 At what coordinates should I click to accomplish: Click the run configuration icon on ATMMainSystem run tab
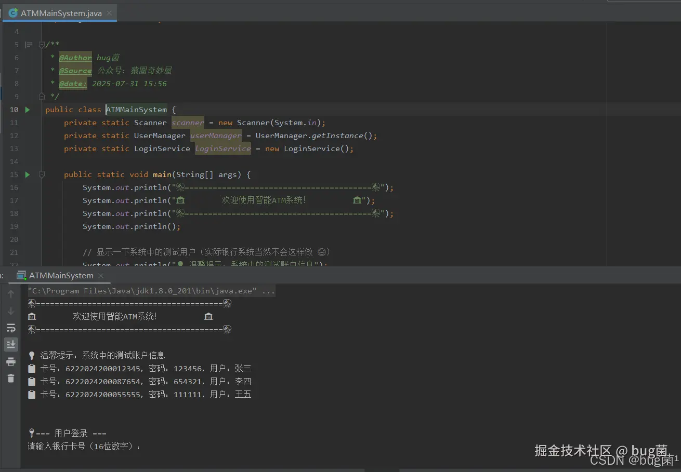click(x=21, y=276)
